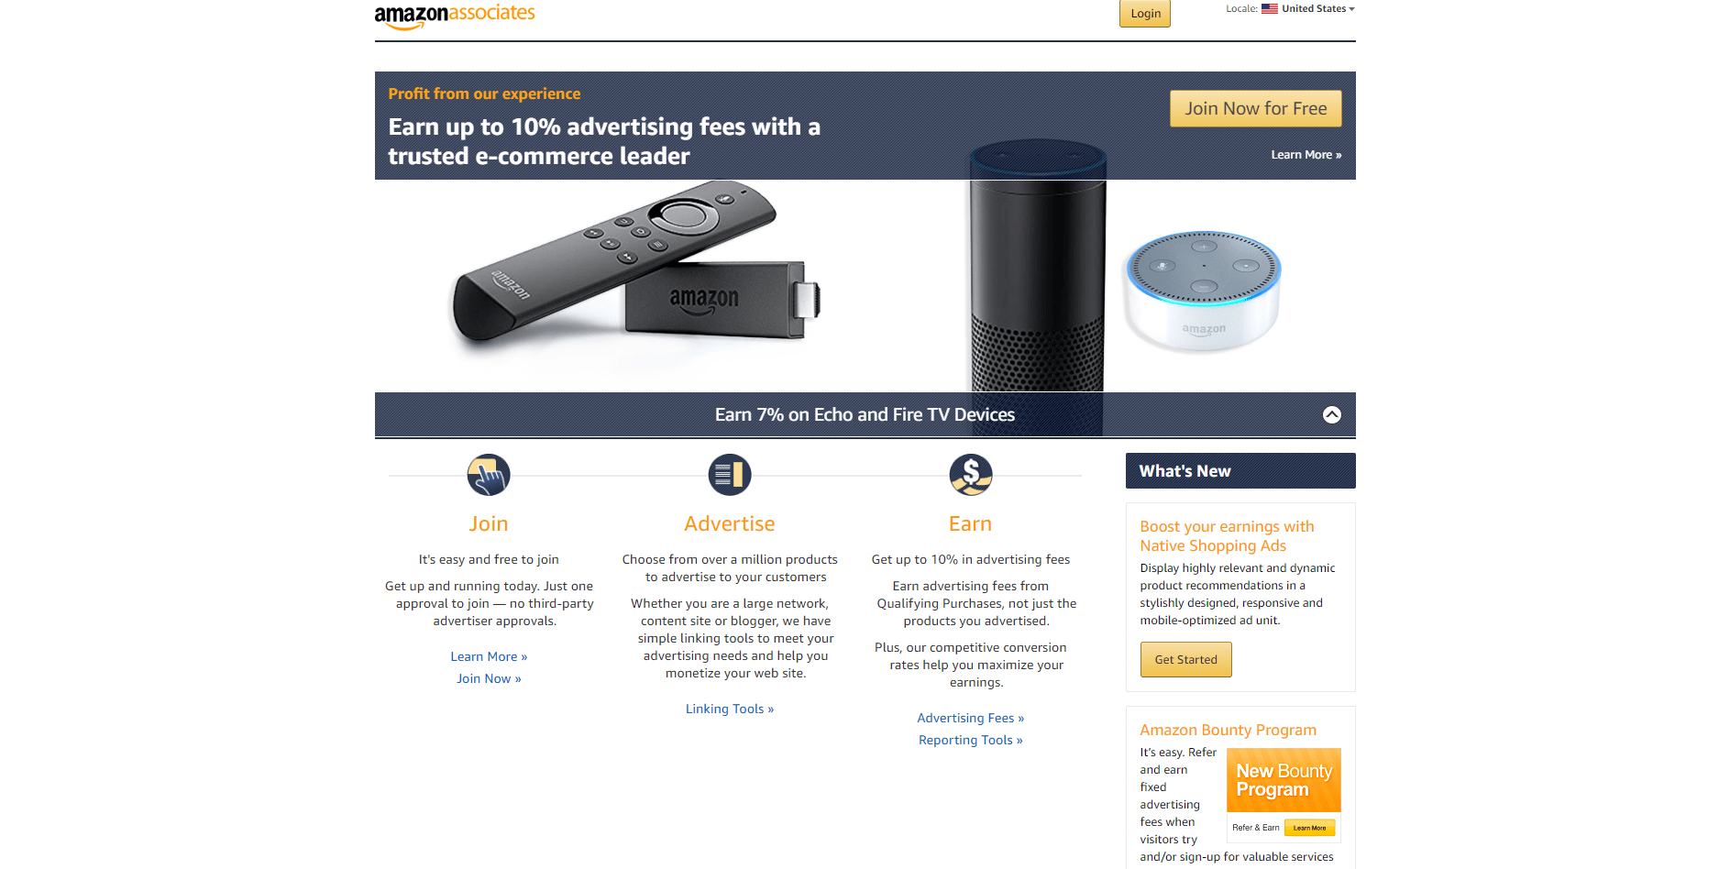
Task: Click the Amazon Associates logo
Action: tap(455, 16)
